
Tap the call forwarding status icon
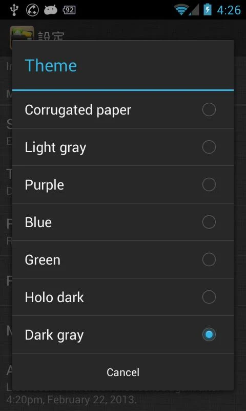[32, 10]
